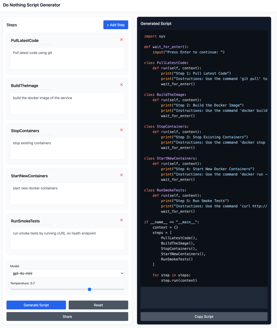Remove the StopContainers step with X
Screen dimensions: 277x328
[x=121, y=130]
